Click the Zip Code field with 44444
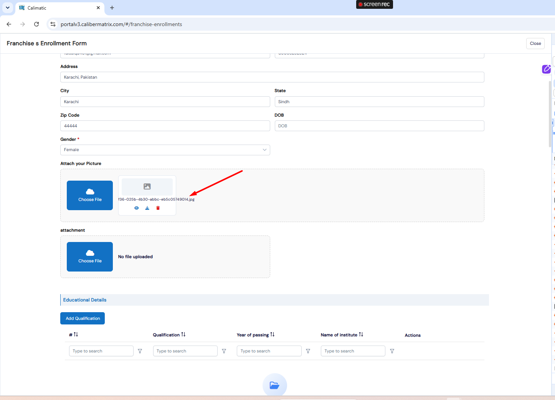 (165, 126)
